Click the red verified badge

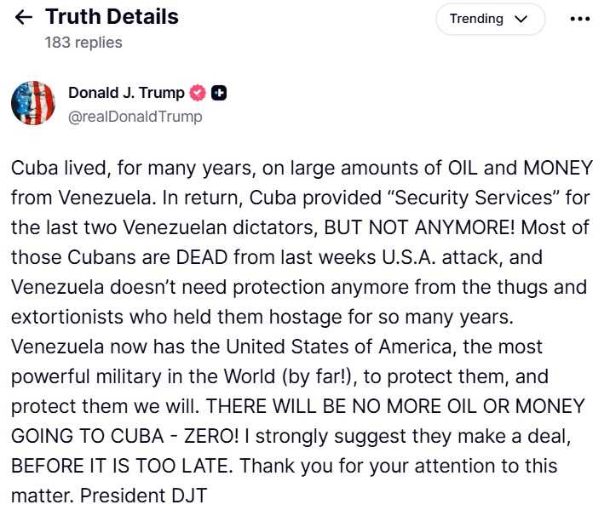[198, 94]
